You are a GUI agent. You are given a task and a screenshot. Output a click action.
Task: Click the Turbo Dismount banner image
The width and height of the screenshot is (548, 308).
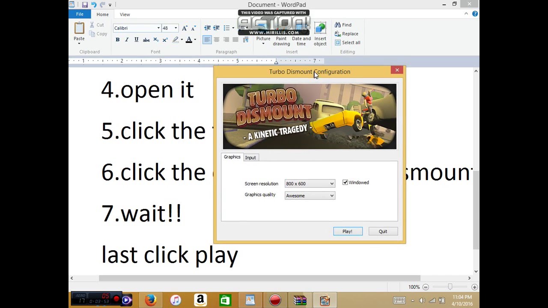click(310, 116)
